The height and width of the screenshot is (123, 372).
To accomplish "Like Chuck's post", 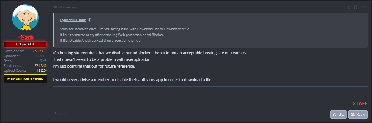I will coord(338,115).
